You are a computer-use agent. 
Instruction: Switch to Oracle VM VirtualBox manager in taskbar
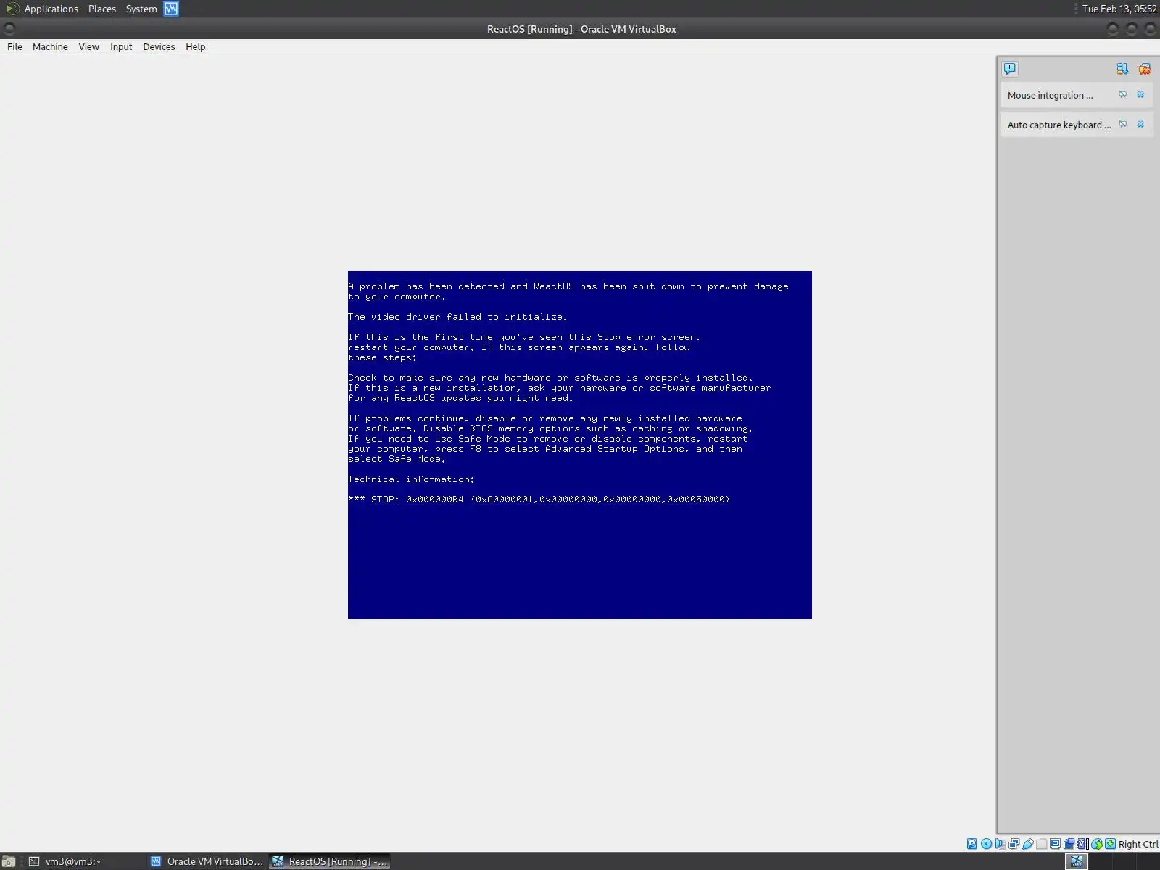207,861
